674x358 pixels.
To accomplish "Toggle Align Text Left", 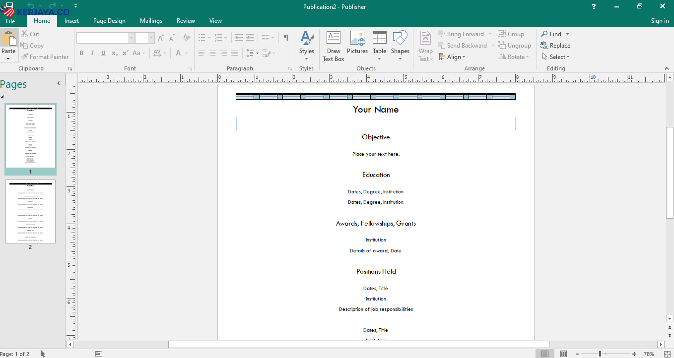I will pyautogui.click(x=202, y=53).
